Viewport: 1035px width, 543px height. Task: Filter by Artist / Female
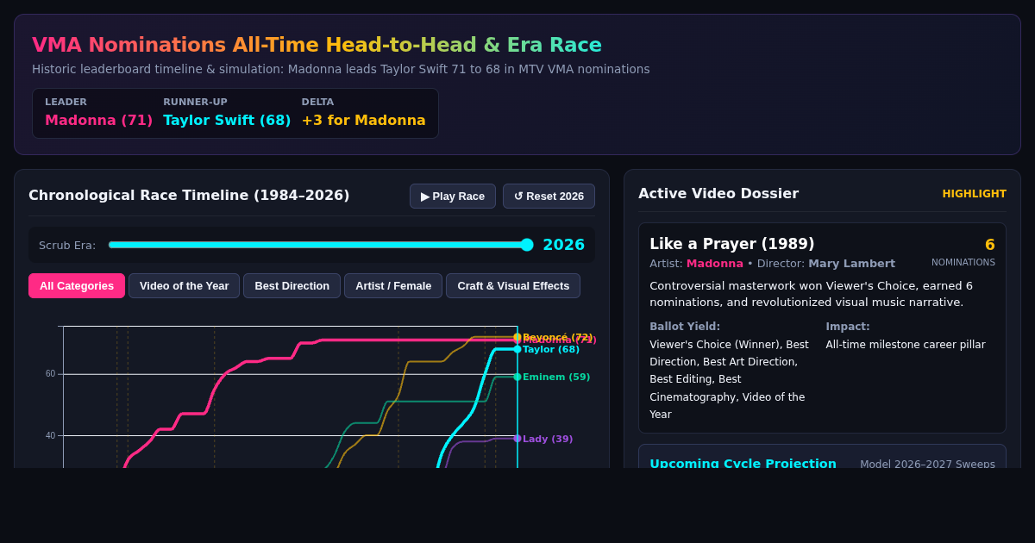tap(393, 285)
